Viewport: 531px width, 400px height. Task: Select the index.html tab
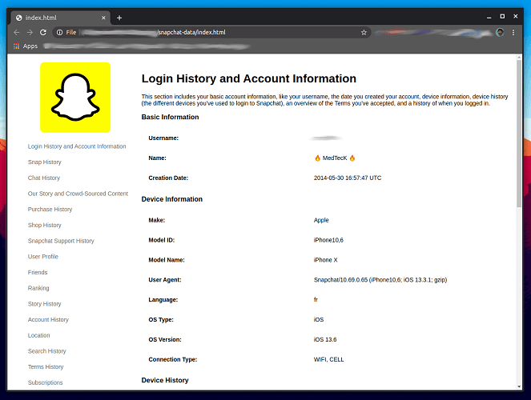click(x=61, y=18)
